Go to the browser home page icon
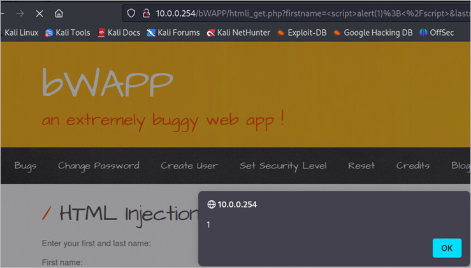 [x=59, y=13]
